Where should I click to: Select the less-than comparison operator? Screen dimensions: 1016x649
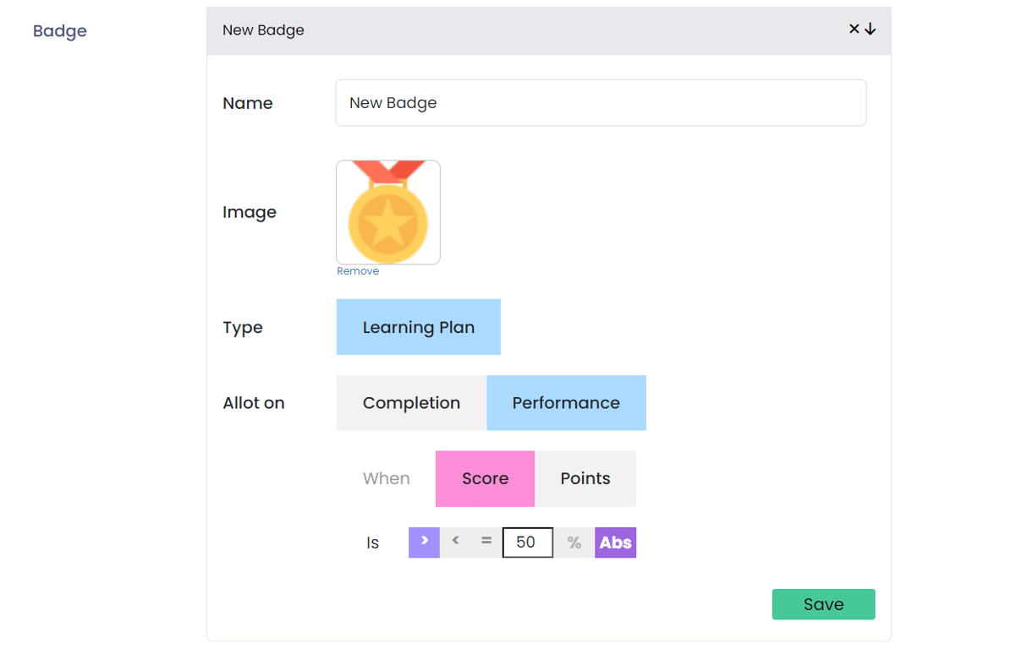(455, 543)
